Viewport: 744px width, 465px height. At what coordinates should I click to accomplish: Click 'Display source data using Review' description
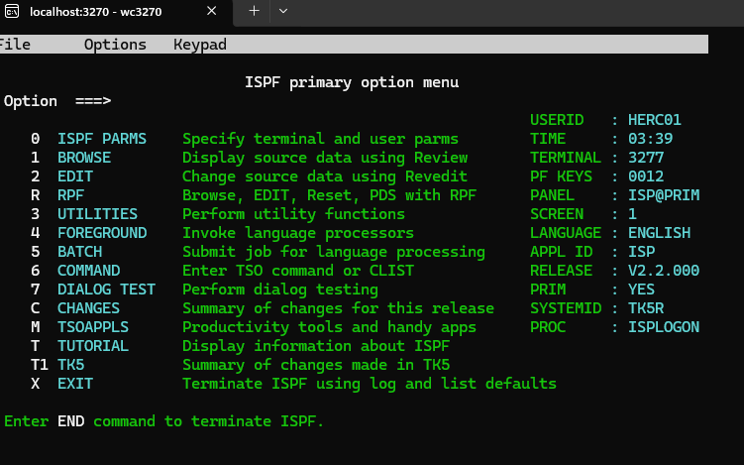[325, 158]
